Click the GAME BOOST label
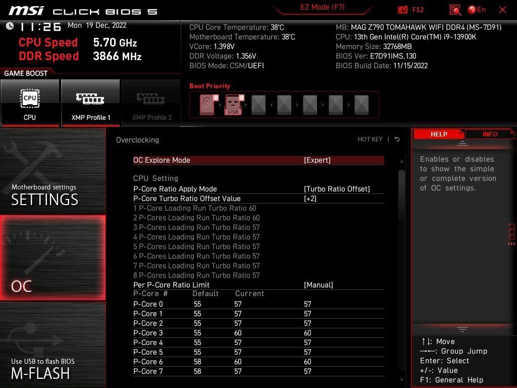Viewport: 517px width, 388px height. 26,73
